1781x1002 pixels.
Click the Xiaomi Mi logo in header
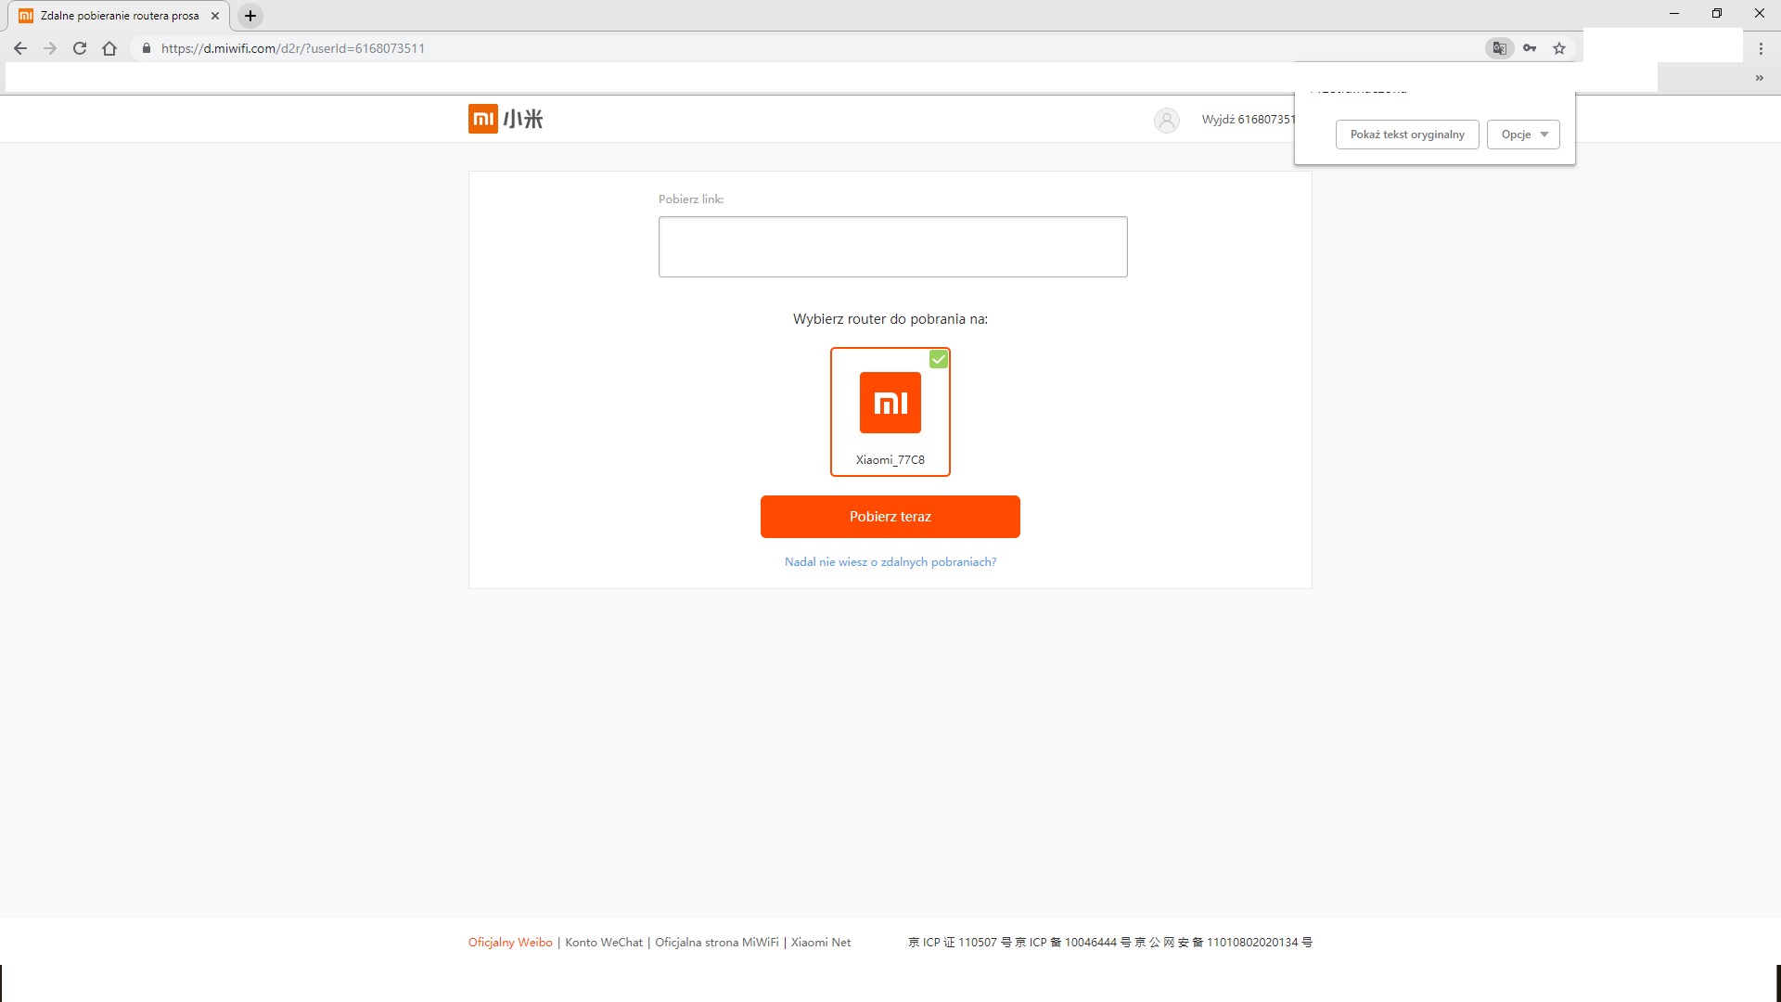pyautogui.click(x=482, y=119)
